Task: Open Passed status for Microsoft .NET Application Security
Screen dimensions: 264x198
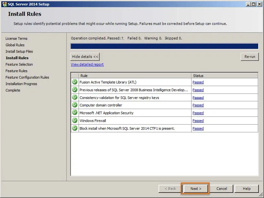Action: (x=198, y=113)
